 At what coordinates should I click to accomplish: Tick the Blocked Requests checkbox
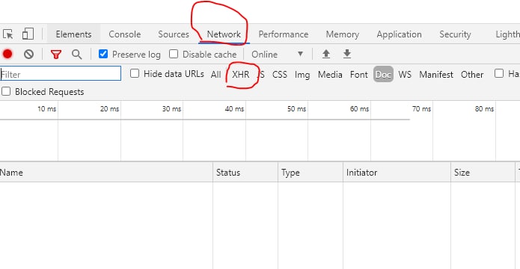click(6, 91)
